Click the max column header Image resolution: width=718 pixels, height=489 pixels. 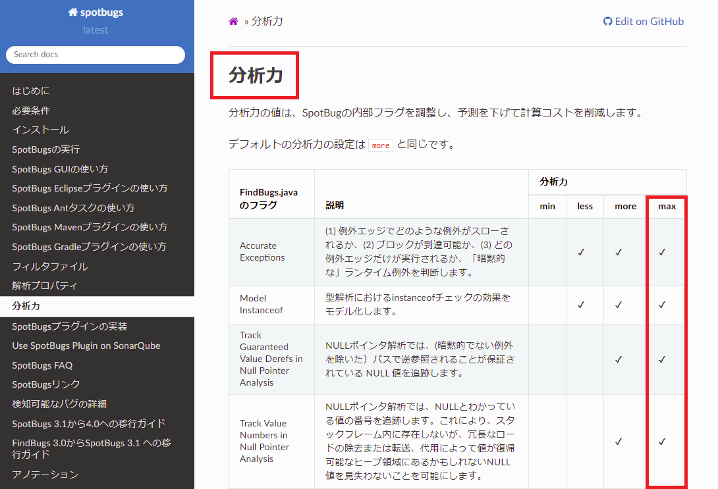667,206
